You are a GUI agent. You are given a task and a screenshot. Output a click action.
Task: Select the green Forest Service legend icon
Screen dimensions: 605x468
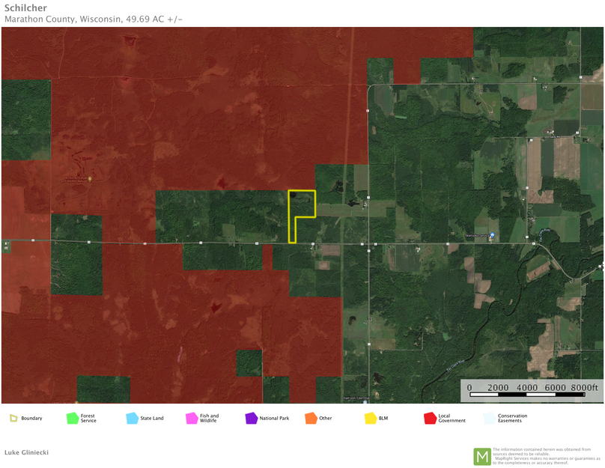(x=72, y=418)
